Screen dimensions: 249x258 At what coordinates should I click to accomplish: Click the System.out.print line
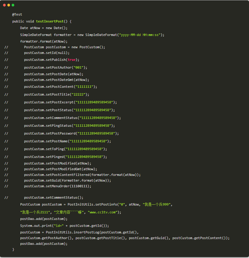tap(64, 226)
